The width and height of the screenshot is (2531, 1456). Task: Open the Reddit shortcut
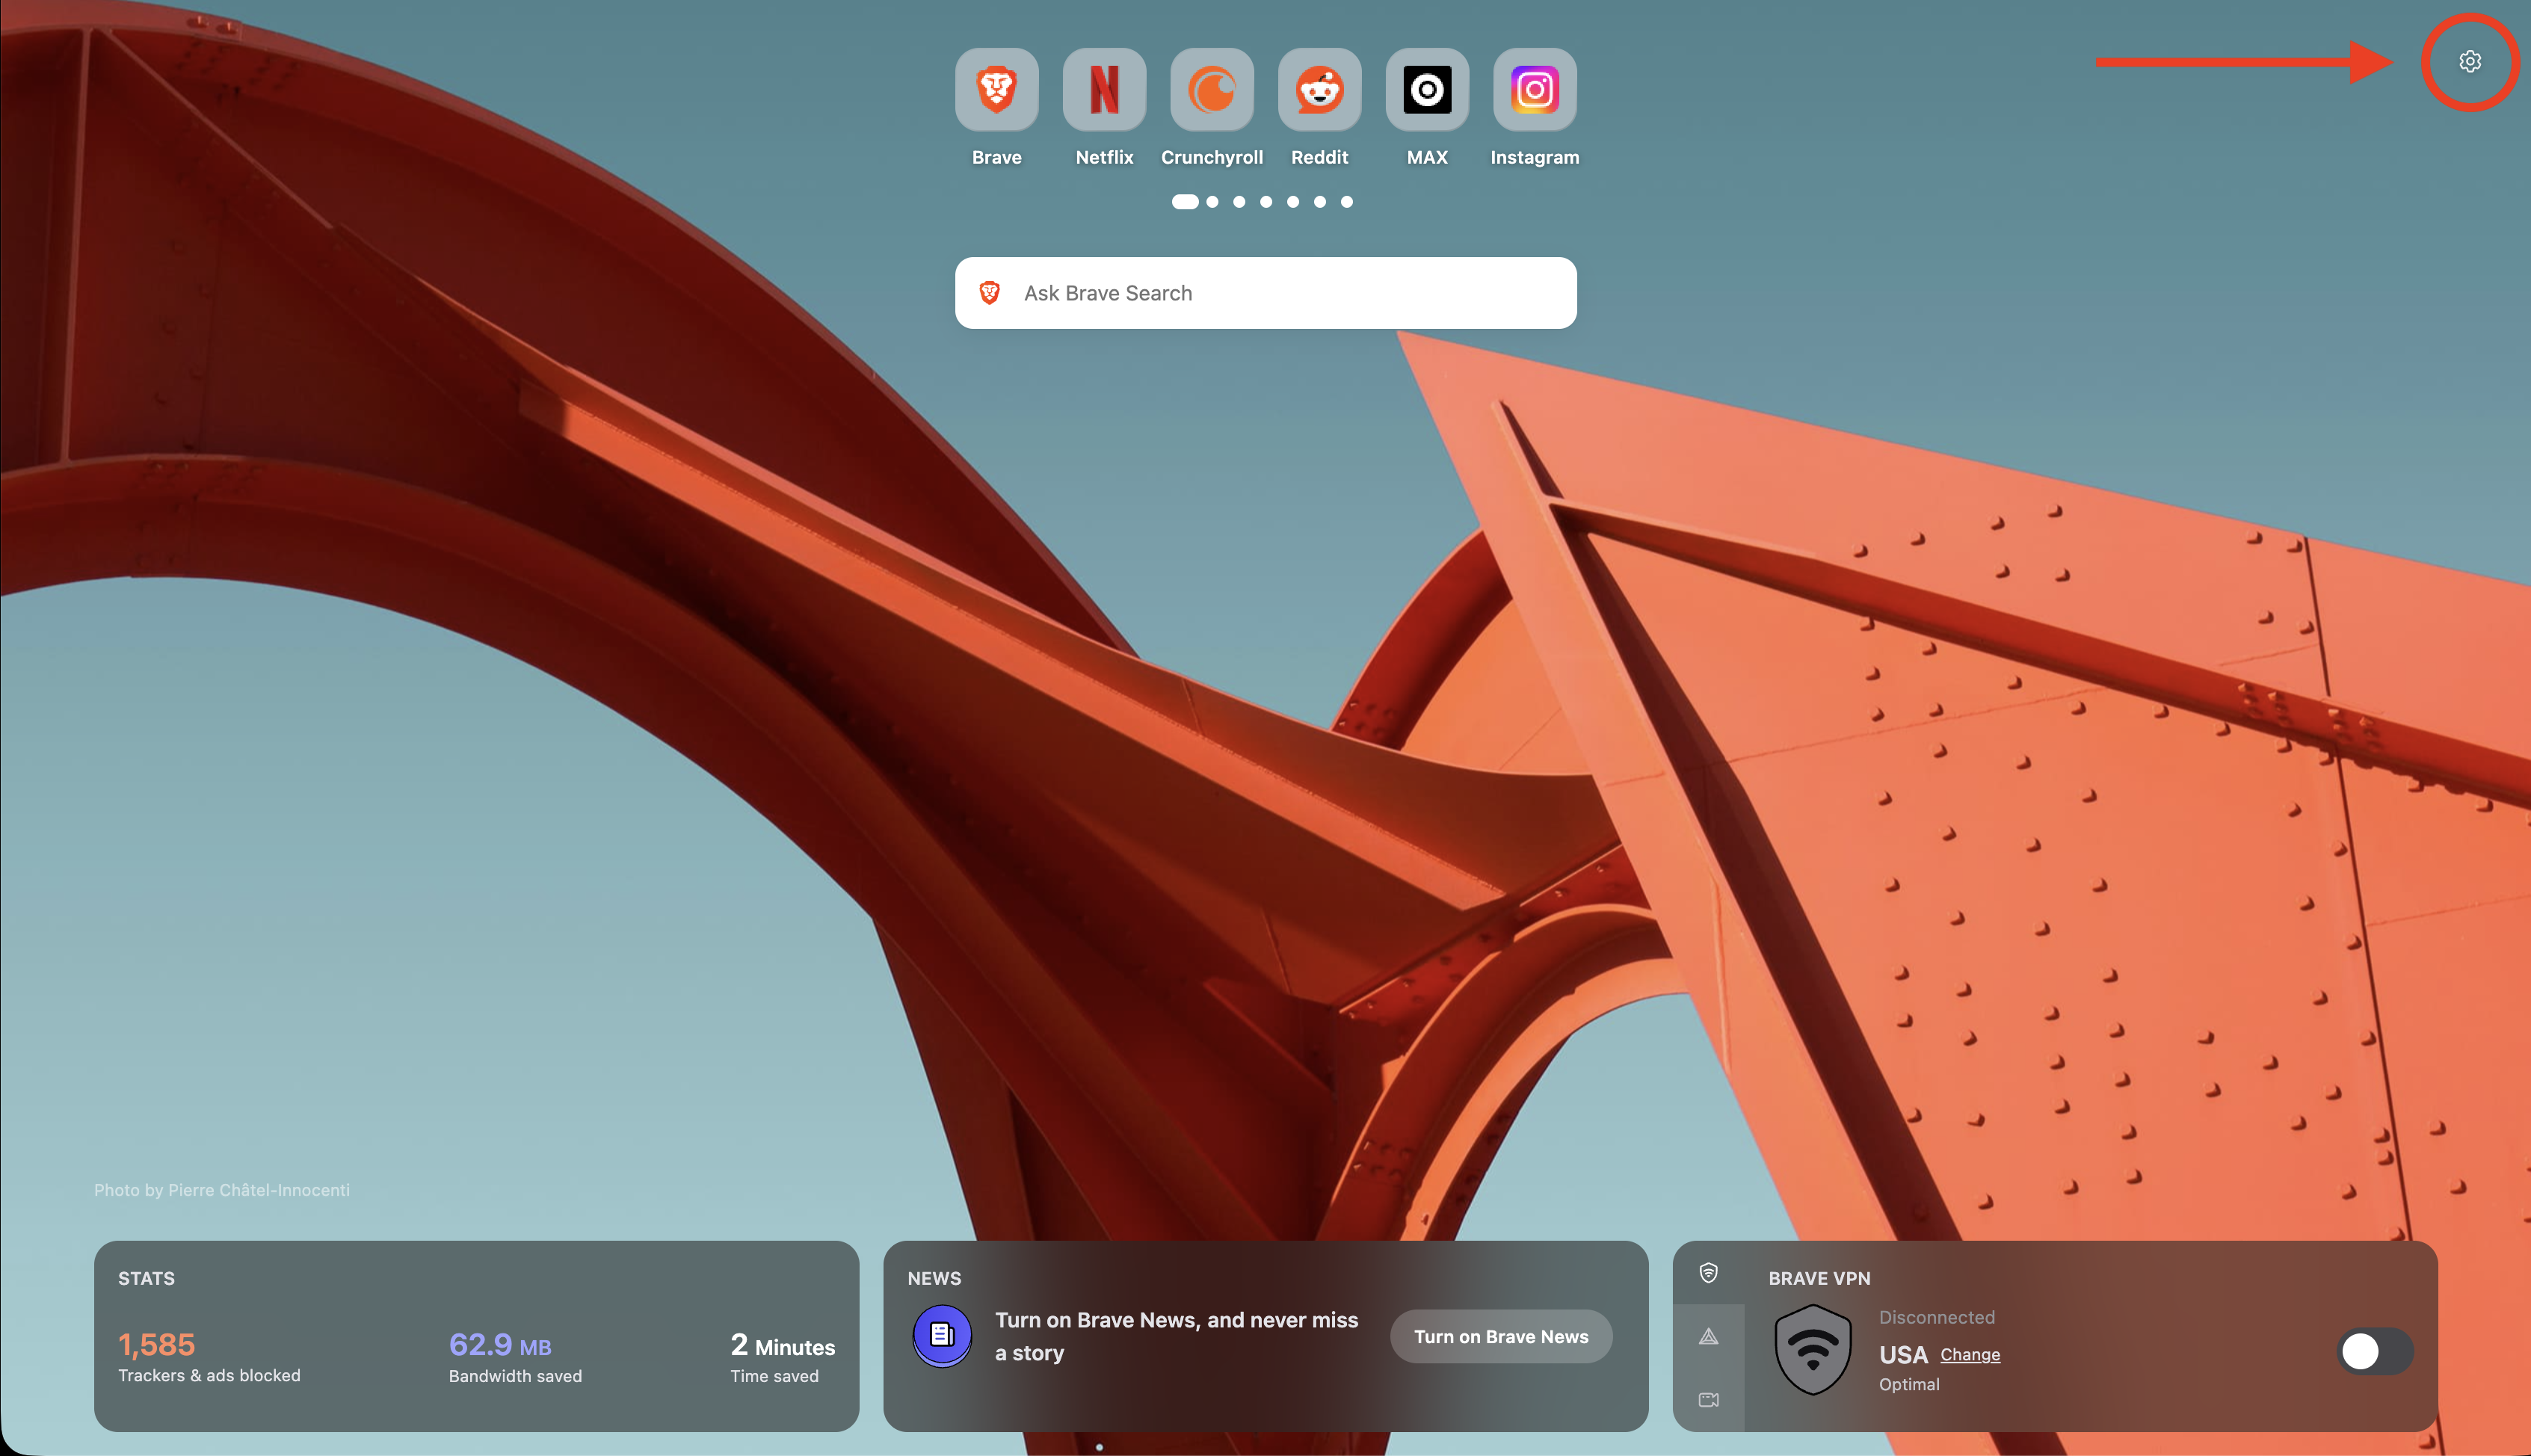(1319, 89)
